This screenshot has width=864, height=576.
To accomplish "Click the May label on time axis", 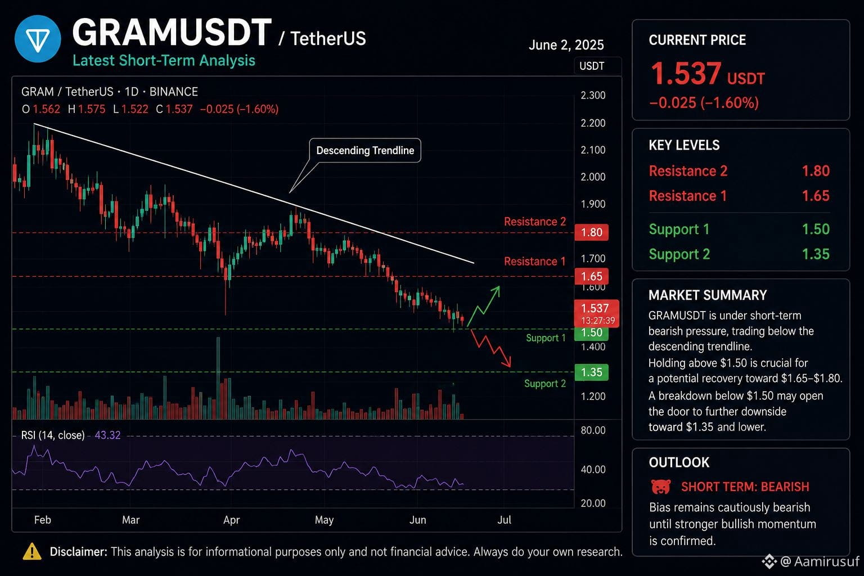I will pyautogui.click(x=324, y=520).
